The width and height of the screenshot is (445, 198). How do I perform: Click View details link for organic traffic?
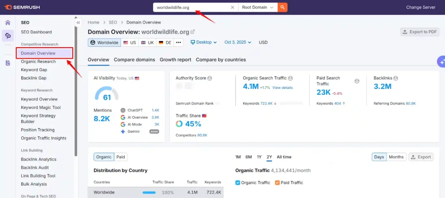[282, 88]
